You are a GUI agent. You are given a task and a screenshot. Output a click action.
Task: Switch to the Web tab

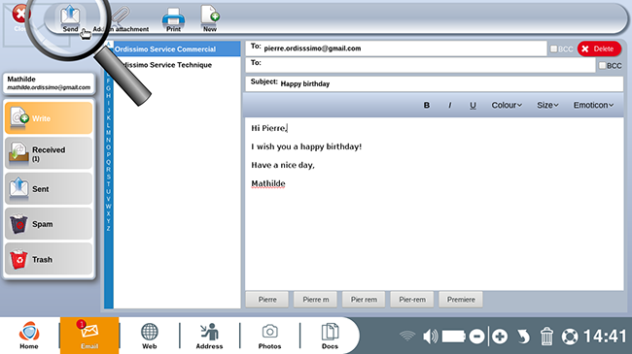(x=149, y=336)
